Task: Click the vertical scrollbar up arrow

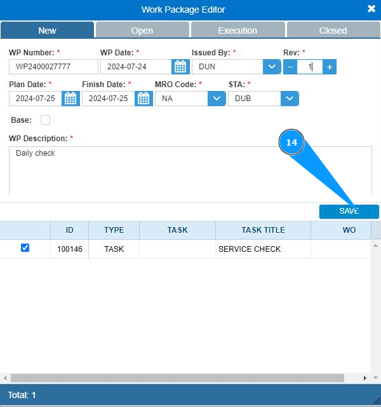Action: coord(375,245)
